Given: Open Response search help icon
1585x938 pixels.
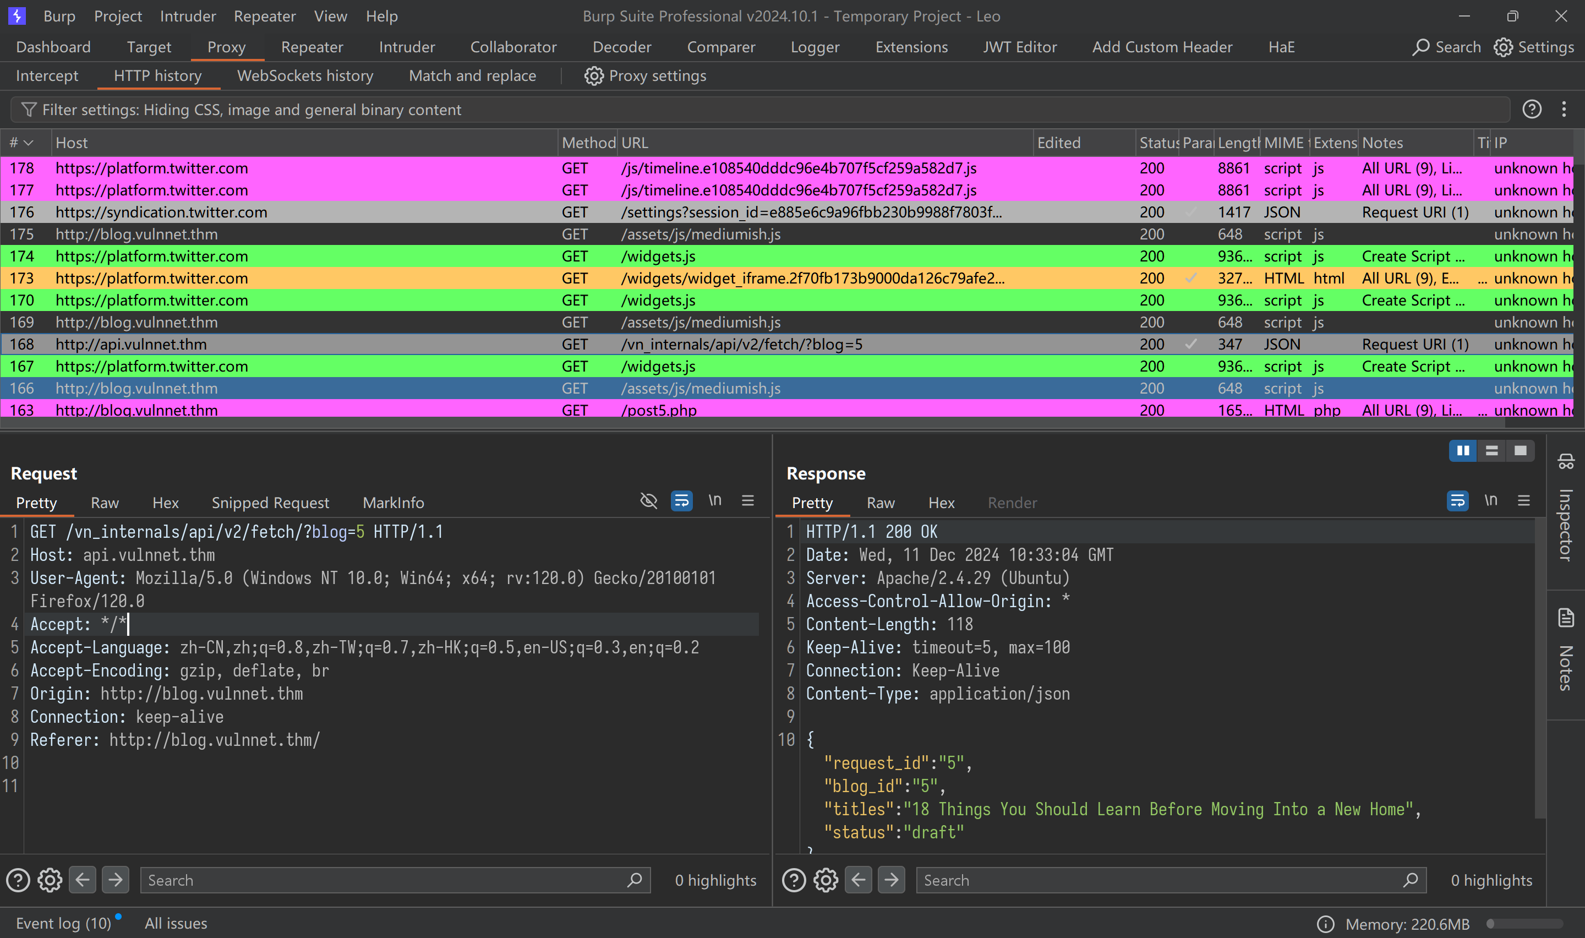Looking at the screenshot, I should [794, 880].
